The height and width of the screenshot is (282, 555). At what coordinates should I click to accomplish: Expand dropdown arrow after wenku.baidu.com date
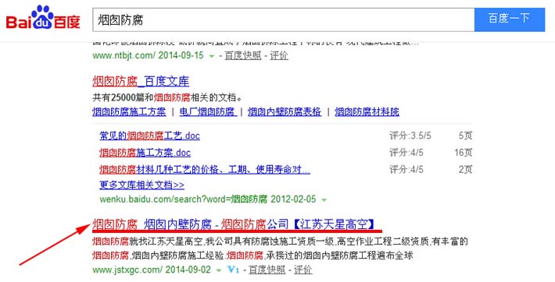click(x=324, y=199)
